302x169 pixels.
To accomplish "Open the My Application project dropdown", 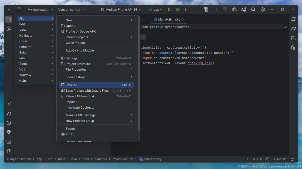I will [x=41, y=10].
